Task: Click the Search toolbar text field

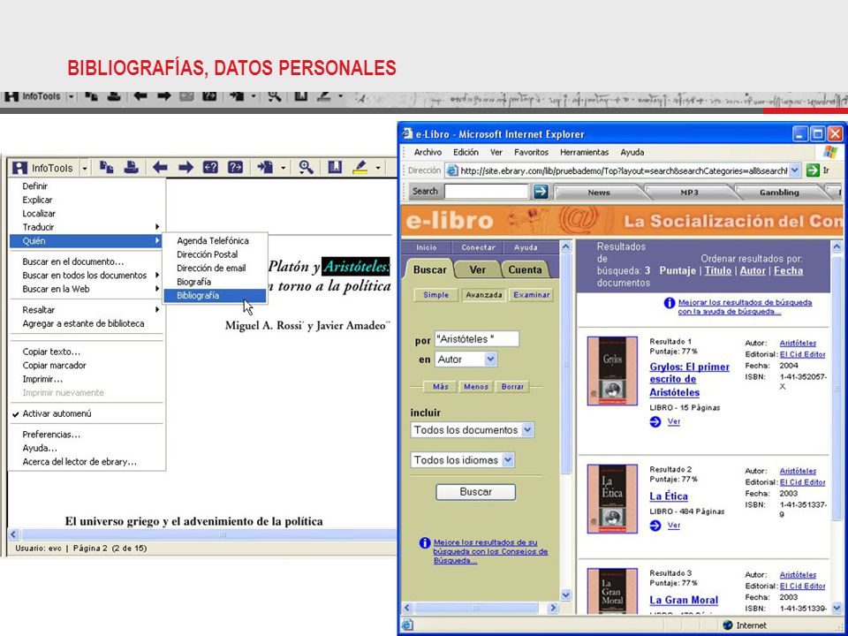Action: (x=486, y=192)
